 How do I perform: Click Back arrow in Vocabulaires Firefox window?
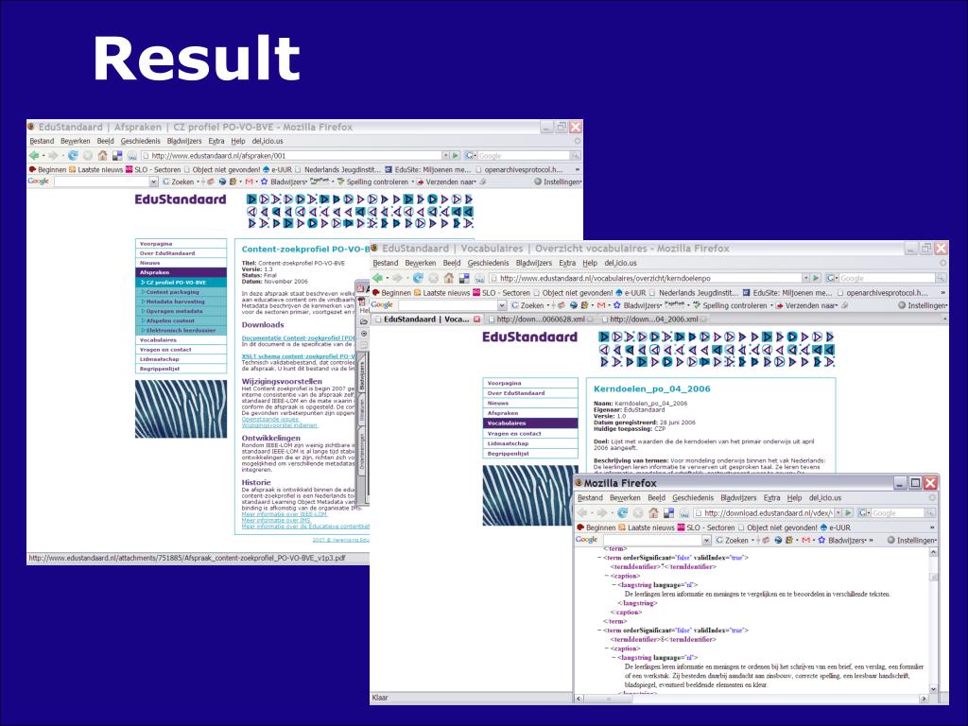pos(378,278)
